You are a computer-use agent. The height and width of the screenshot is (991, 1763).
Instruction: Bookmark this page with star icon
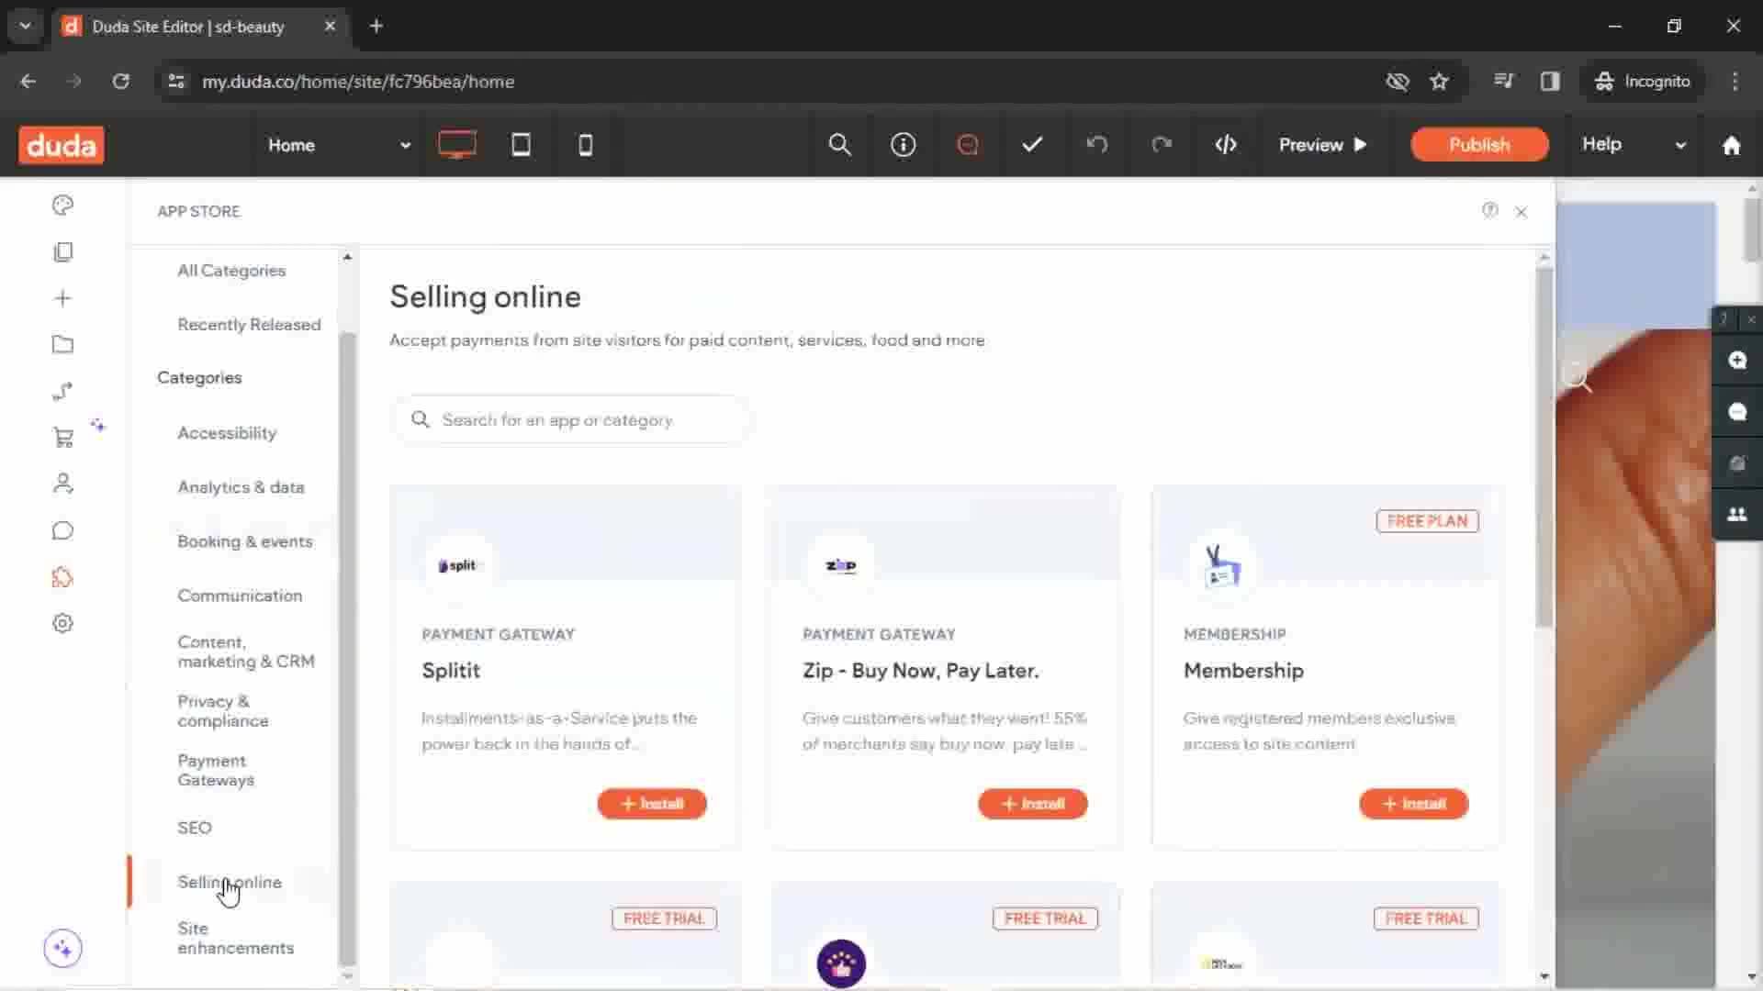pos(1439,82)
